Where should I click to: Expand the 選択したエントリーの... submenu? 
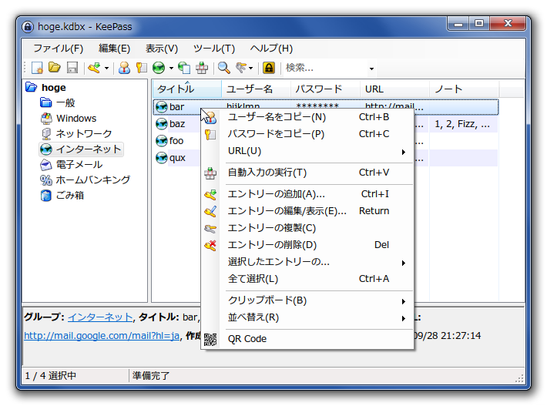307,262
